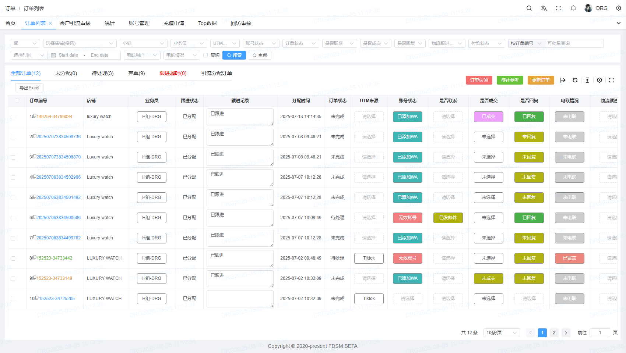Open the 账号管理 menu tab
This screenshot has height=353, width=626.
click(139, 23)
